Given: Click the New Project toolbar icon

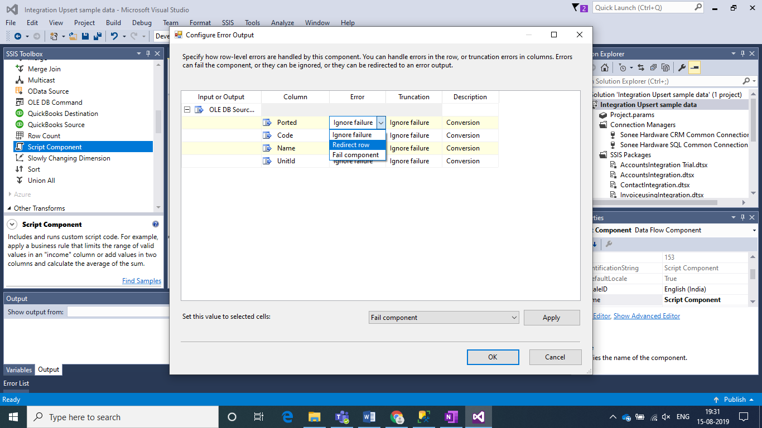Looking at the screenshot, I should pyautogui.click(x=54, y=36).
